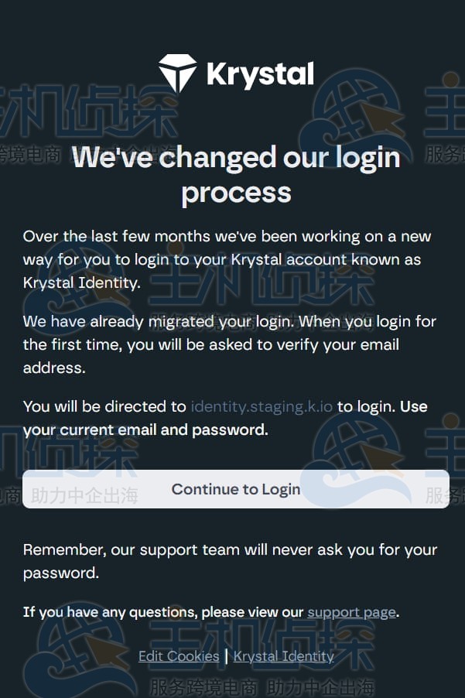Click "Krystal Identity." ending the first paragraph

(x=81, y=282)
